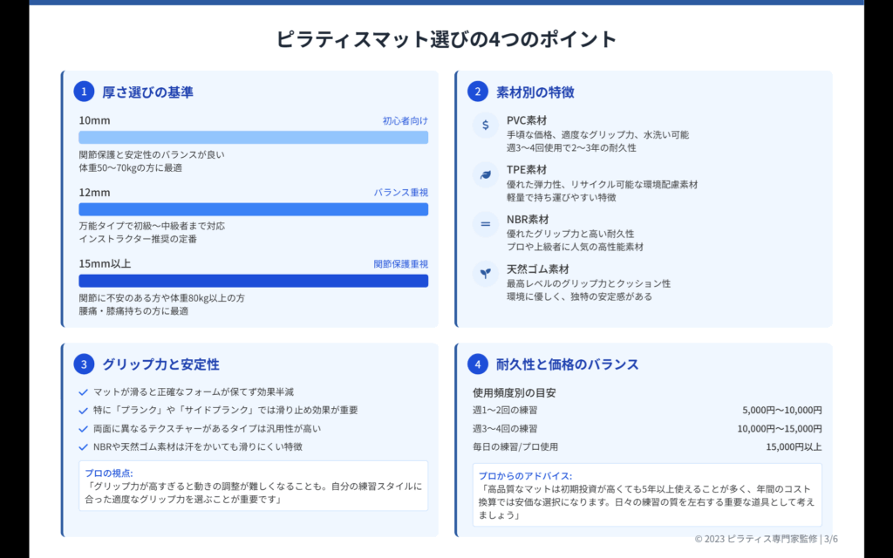This screenshot has width=893, height=558.
Task: Click the slide title ピラティスマット選びの4つのポイント
Action: (x=446, y=39)
